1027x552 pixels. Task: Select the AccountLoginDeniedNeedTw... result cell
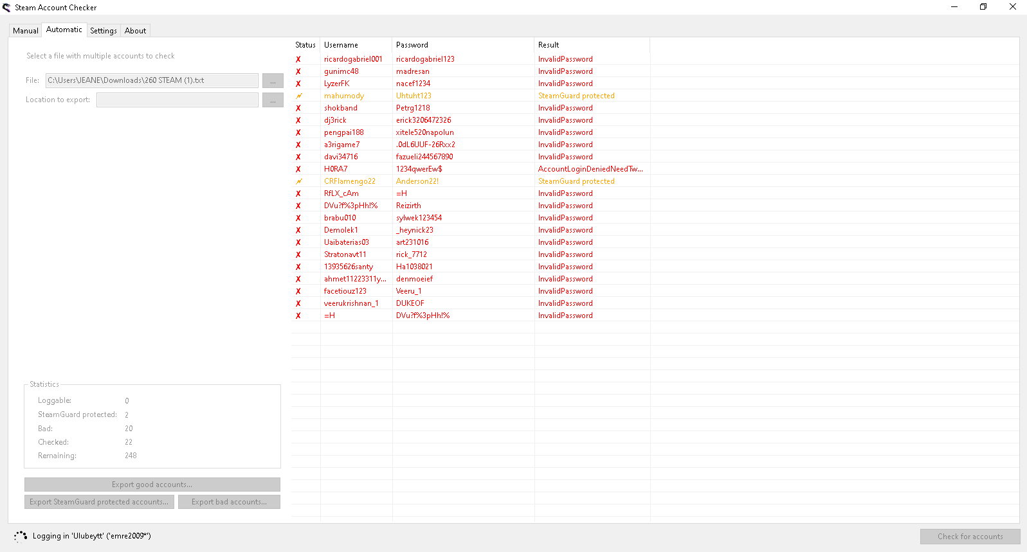coord(590,169)
